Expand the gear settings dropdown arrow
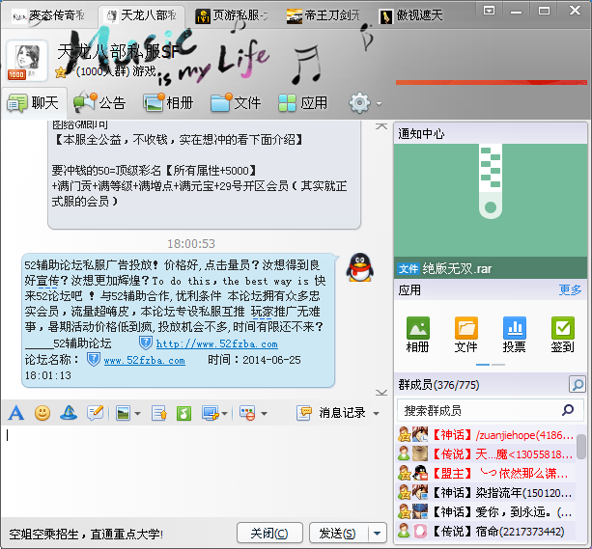The image size is (592, 549). [379, 103]
